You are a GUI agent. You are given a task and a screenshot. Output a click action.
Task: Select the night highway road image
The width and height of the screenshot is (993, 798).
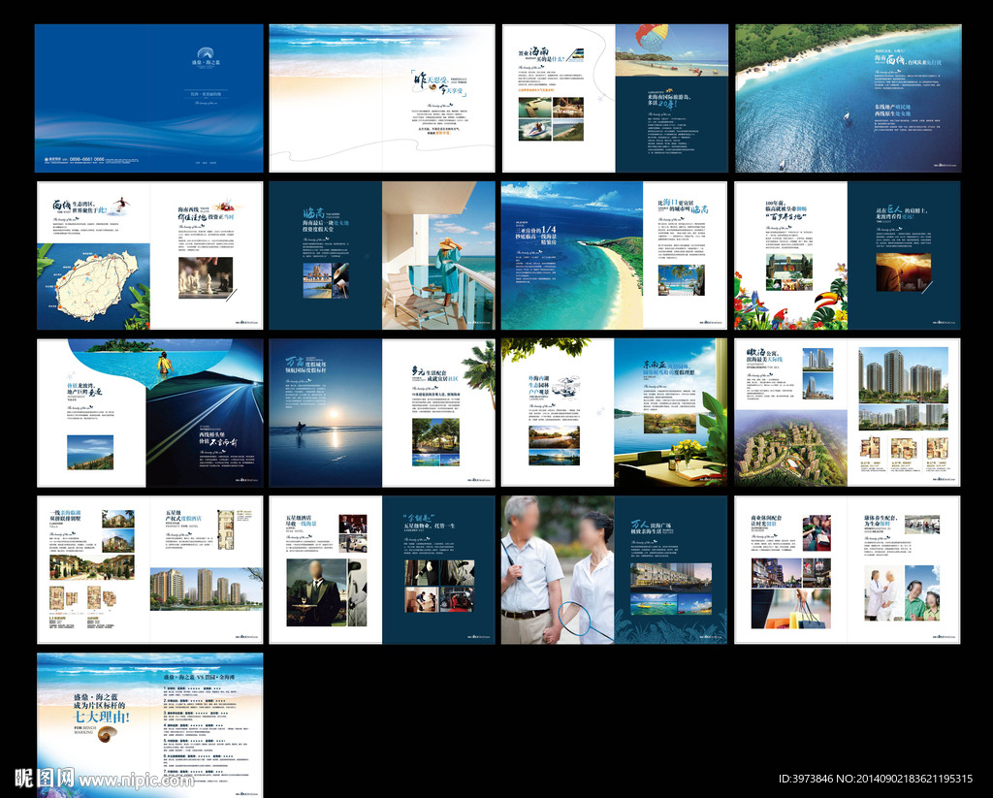point(206,418)
